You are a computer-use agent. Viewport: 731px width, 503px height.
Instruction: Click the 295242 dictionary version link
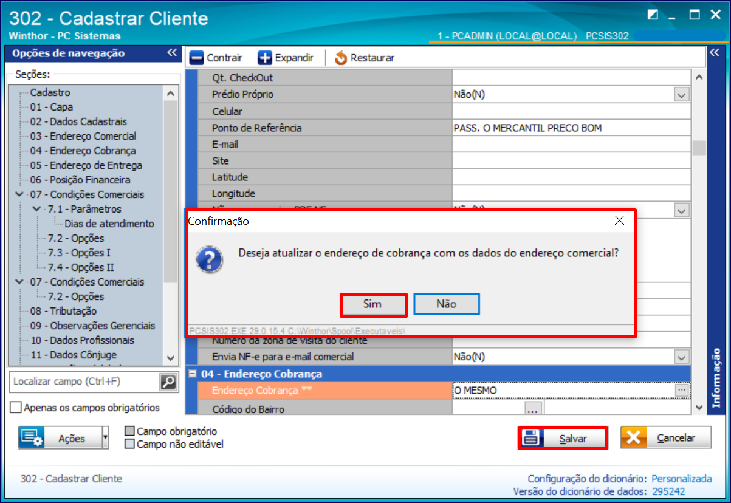point(668,491)
